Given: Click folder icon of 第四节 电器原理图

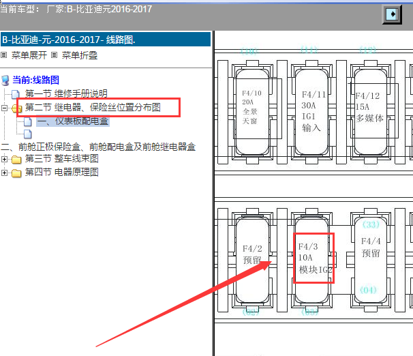Looking at the screenshot, I should (16, 173).
